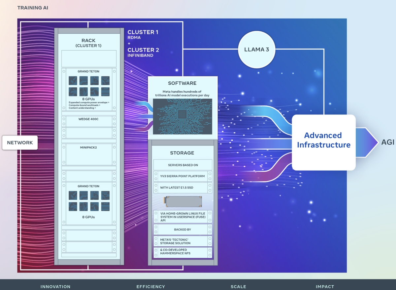This screenshot has width=396, height=290.
Task: Select the 'HOME-GROWN LINUX FILE SYSTEM' storage row
Action: 183,217
